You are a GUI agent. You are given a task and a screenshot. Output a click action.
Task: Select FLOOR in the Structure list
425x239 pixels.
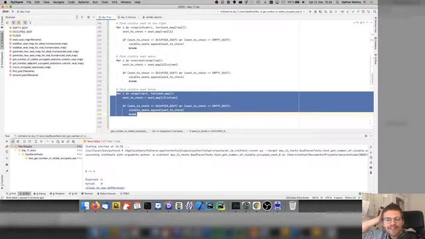(x=16, y=35)
